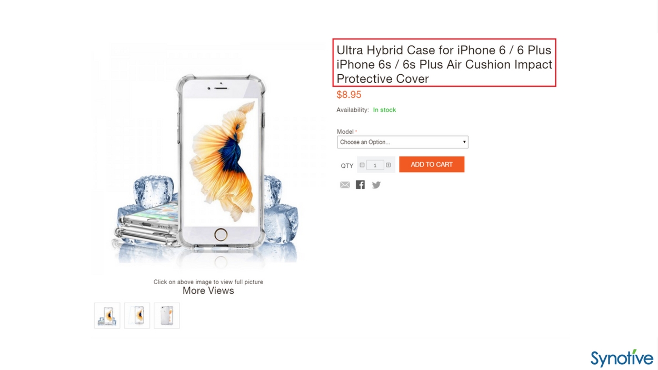Share product via email envelope icon
658x370 pixels.
[x=345, y=185]
